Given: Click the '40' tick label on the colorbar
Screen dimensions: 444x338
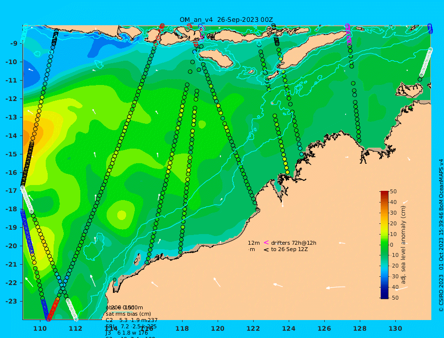Looking at the screenshot, I should tap(393, 202).
